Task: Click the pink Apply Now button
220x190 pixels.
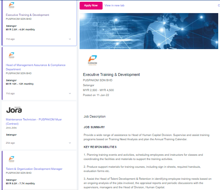Action: tap(91, 6)
